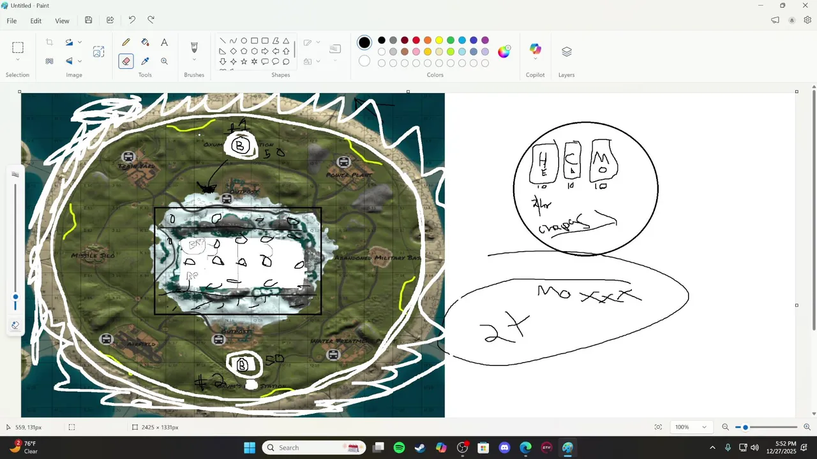The height and width of the screenshot is (459, 817).
Task: Choose the Brushes tool icon
Action: click(x=194, y=47)
